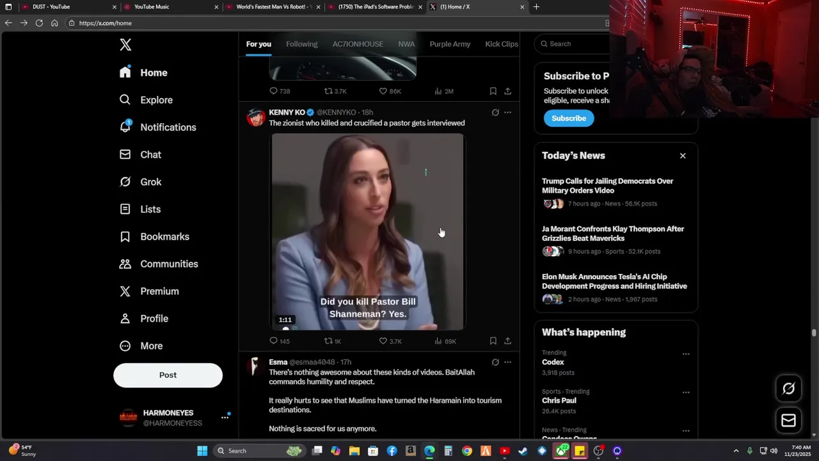
Task: Switch to AC7IONHOUSE tab
Action: pyautogui.click(x=358, y=44)
